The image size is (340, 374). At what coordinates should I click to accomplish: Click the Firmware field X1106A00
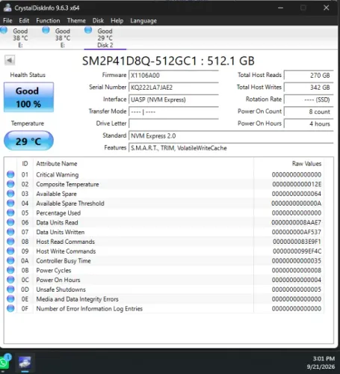pos(173,75)
